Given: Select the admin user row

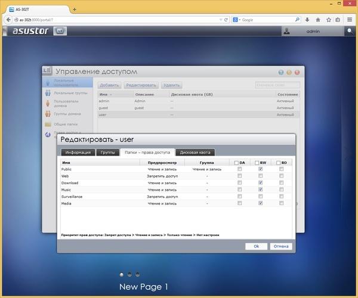Looking at the screenshot, I should point(199,101).
